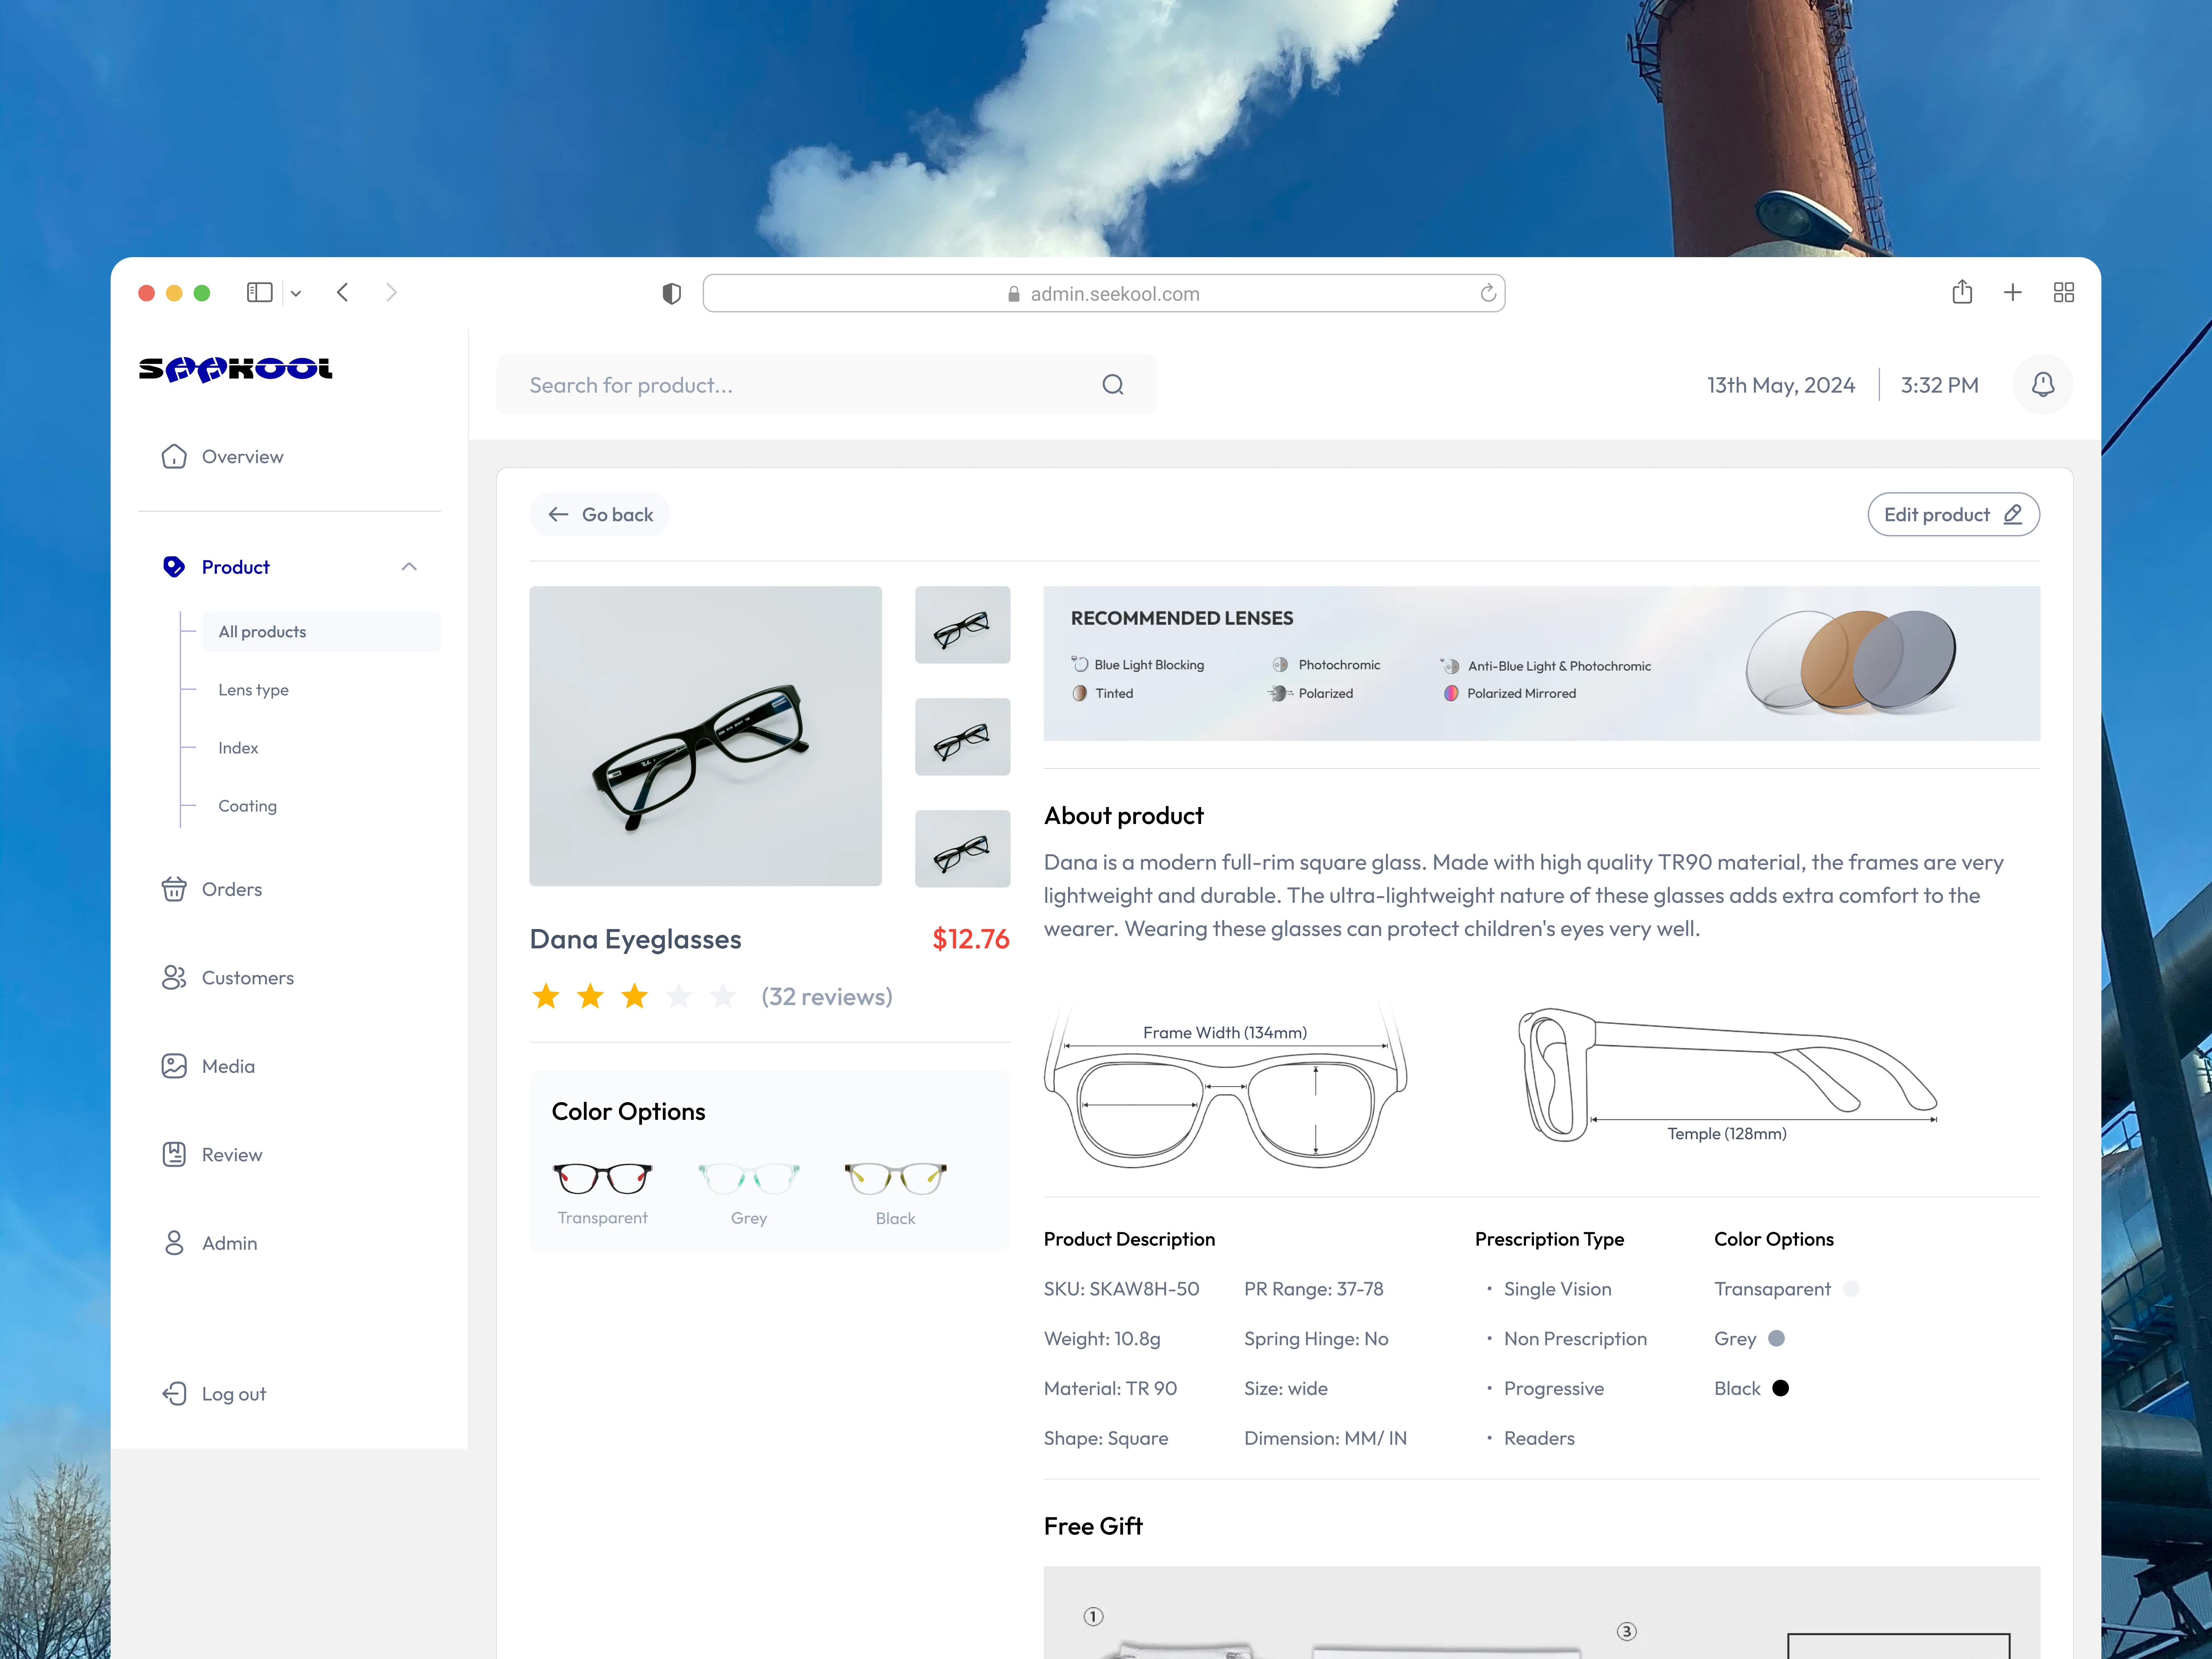Click the search magnifier icon
The height and width of the screenshot is (1659, 2212).
click(1113, 385)
